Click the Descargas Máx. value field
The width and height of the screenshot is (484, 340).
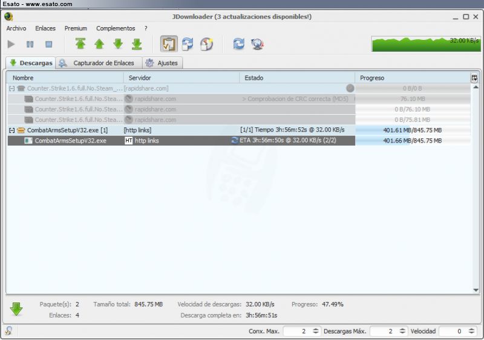coord(385,331)
